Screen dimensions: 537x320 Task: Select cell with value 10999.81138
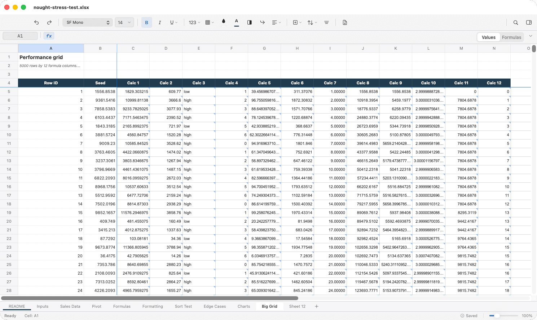[133, 100]
